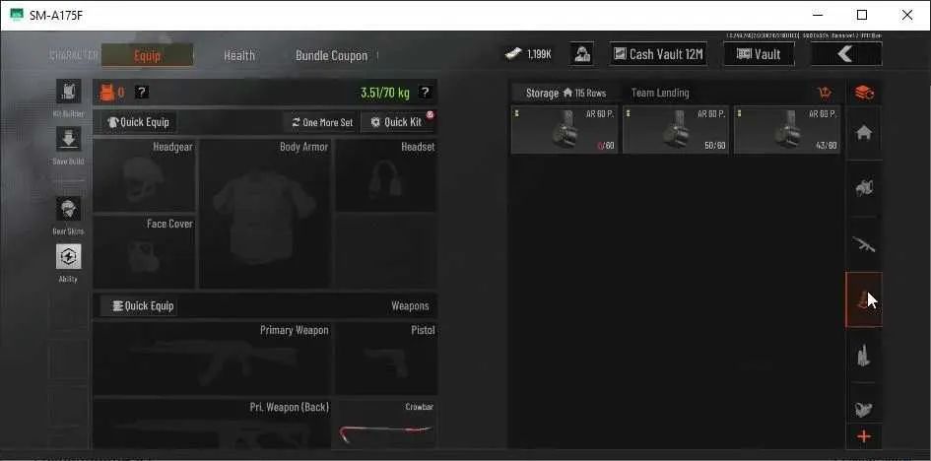Switch to the Equip tab
The width and height of the screenshot is (931, 461).
[x=147, y=56]
